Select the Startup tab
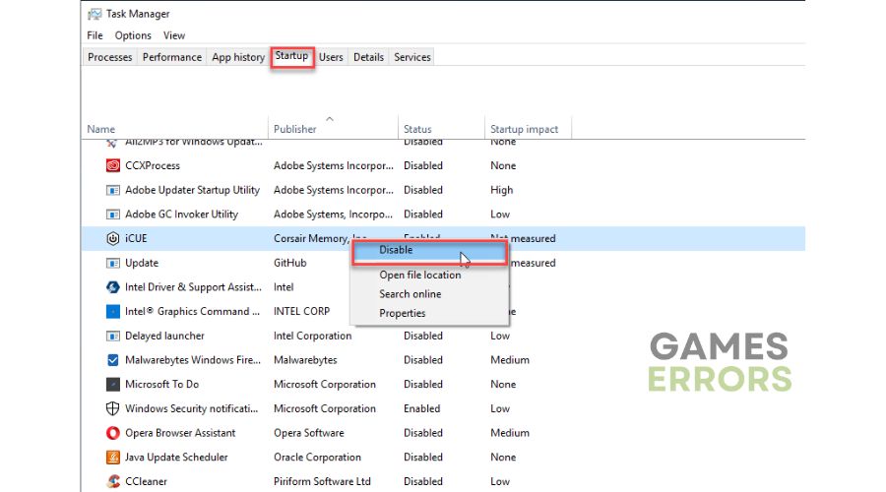The width and height of the screenshot is (886, 492). [x=291, y=56]
